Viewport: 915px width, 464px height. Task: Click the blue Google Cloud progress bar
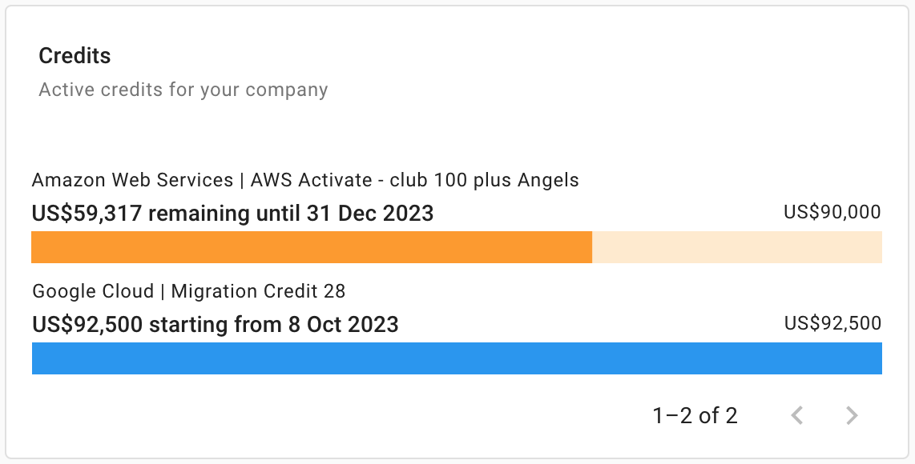457,358
